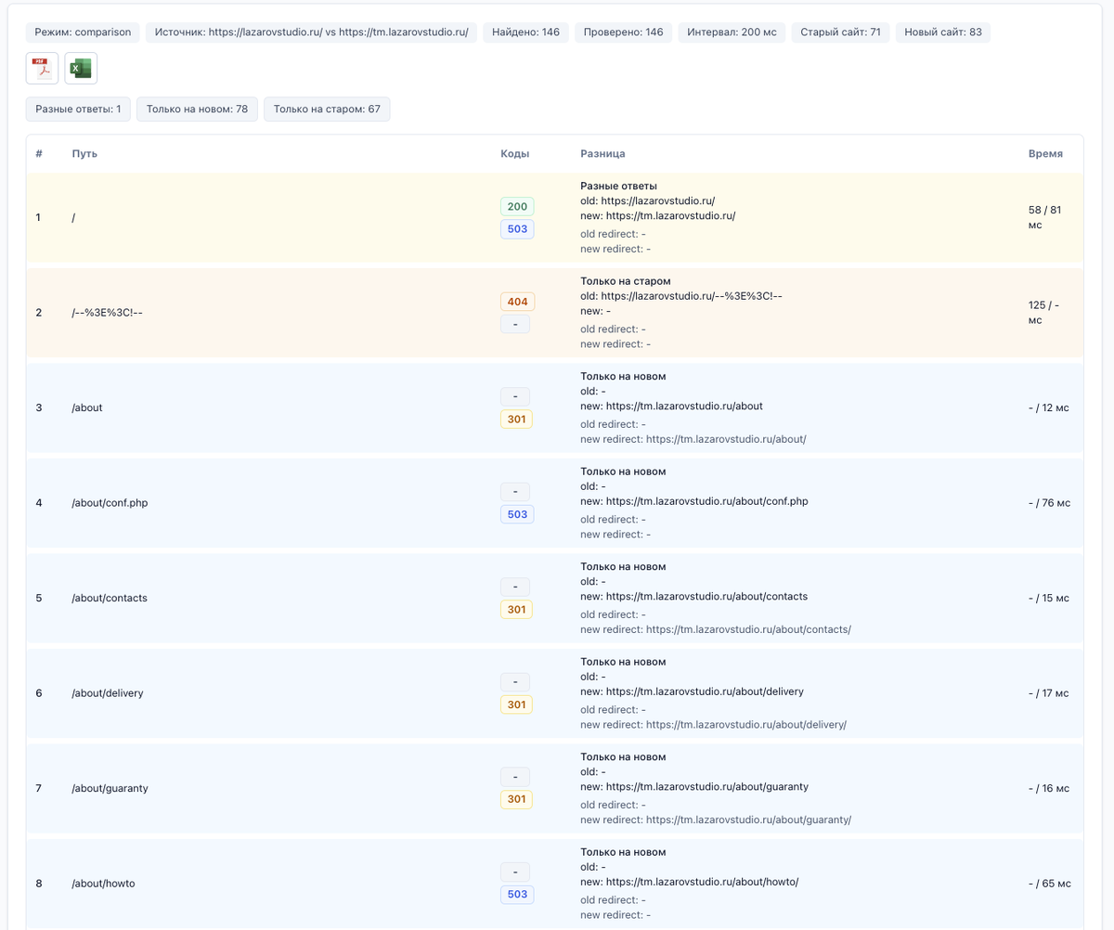Click the "Путь" column header
1114x930 pixels.
coord(84,154)
